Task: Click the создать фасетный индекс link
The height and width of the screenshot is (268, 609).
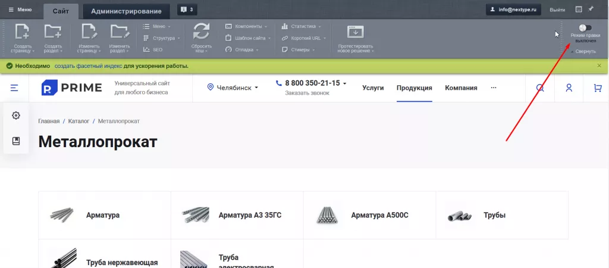Action: (88, 66)
